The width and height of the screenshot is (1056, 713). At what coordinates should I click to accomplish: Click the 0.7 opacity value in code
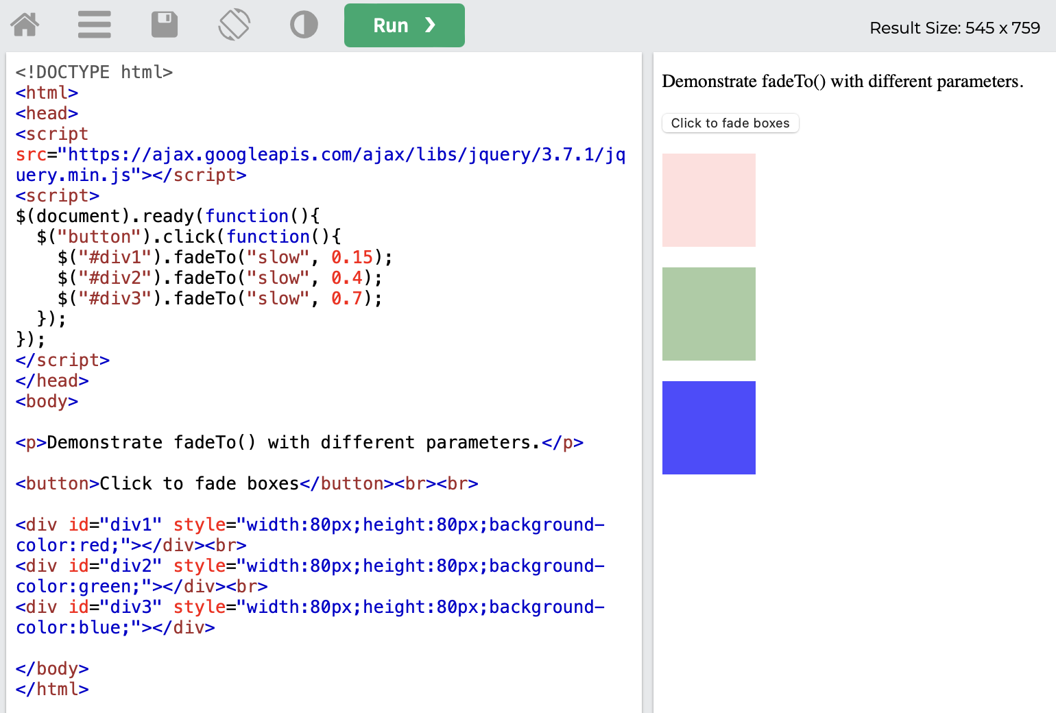click(347, 298)
